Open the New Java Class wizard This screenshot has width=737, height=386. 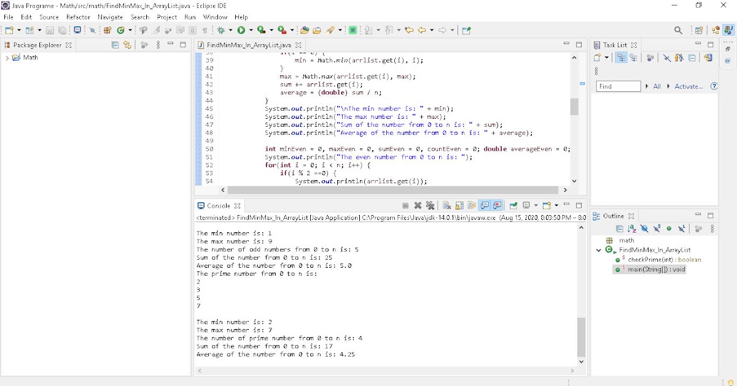click(28, 29)
